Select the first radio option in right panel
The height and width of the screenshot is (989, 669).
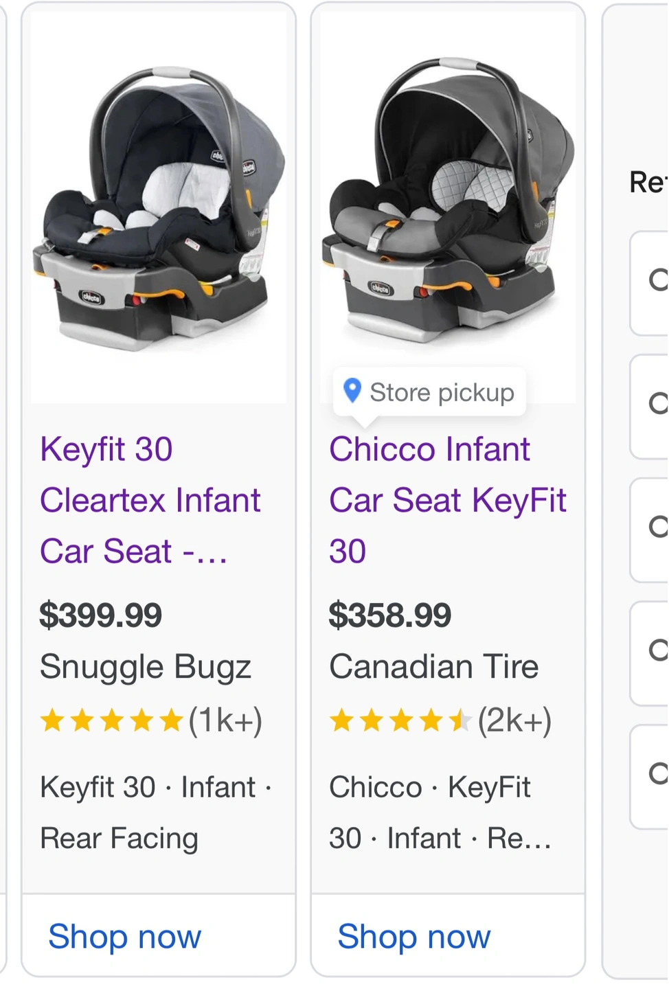(x=658, y=280)
